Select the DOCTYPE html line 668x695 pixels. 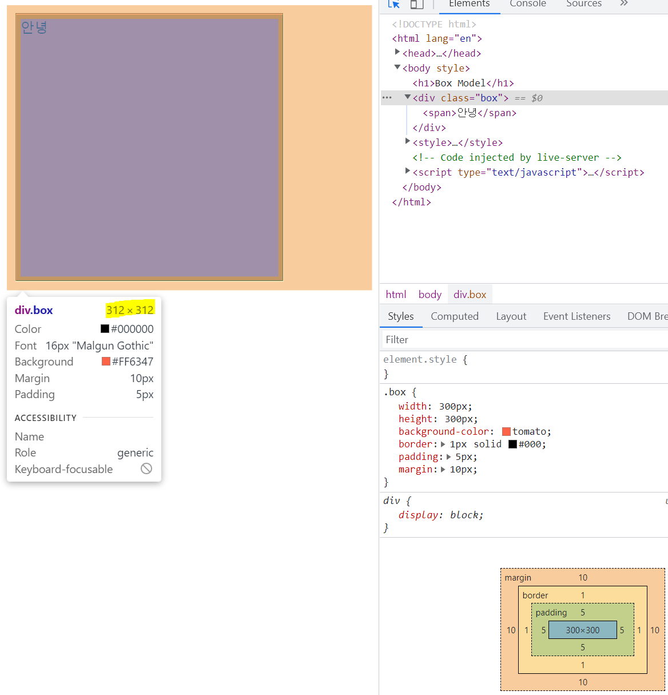tap(434, 24)
